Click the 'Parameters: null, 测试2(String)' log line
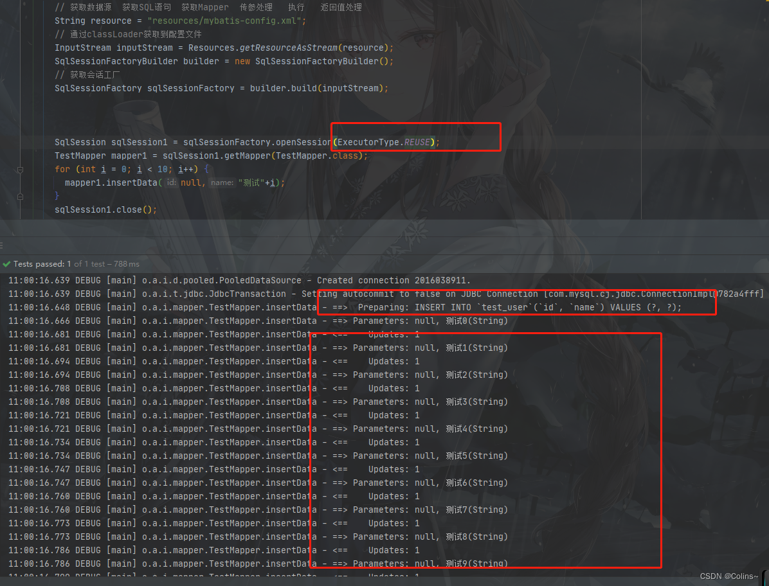This screenshot has width=769, height=586. point(258,375)
